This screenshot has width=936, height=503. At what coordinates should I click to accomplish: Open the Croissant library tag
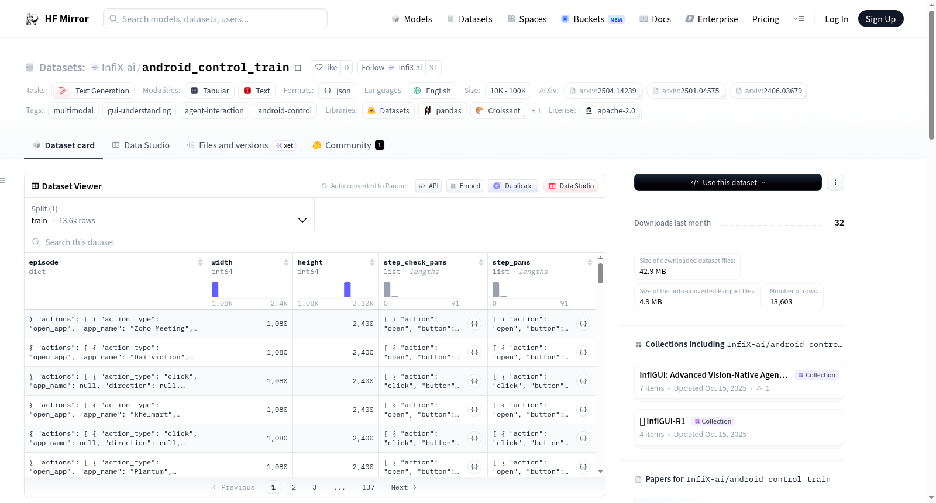(x=498, y=110)
